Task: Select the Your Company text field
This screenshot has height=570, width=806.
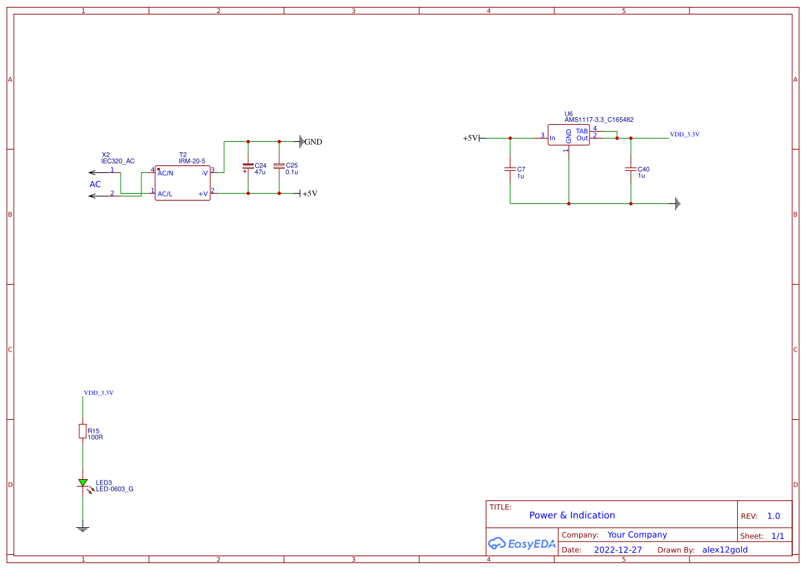Action: tap(637, 534)
